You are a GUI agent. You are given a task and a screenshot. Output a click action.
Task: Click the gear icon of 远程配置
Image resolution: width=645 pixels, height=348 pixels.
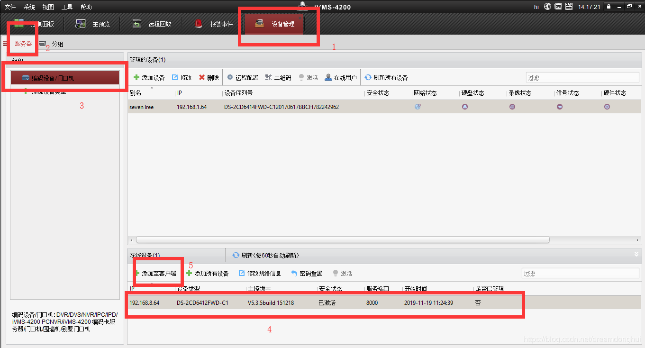coord(230,77)
